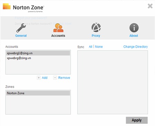Switch to the General tab label
Viewport: 155px width, 126px height.
point(21,36)
